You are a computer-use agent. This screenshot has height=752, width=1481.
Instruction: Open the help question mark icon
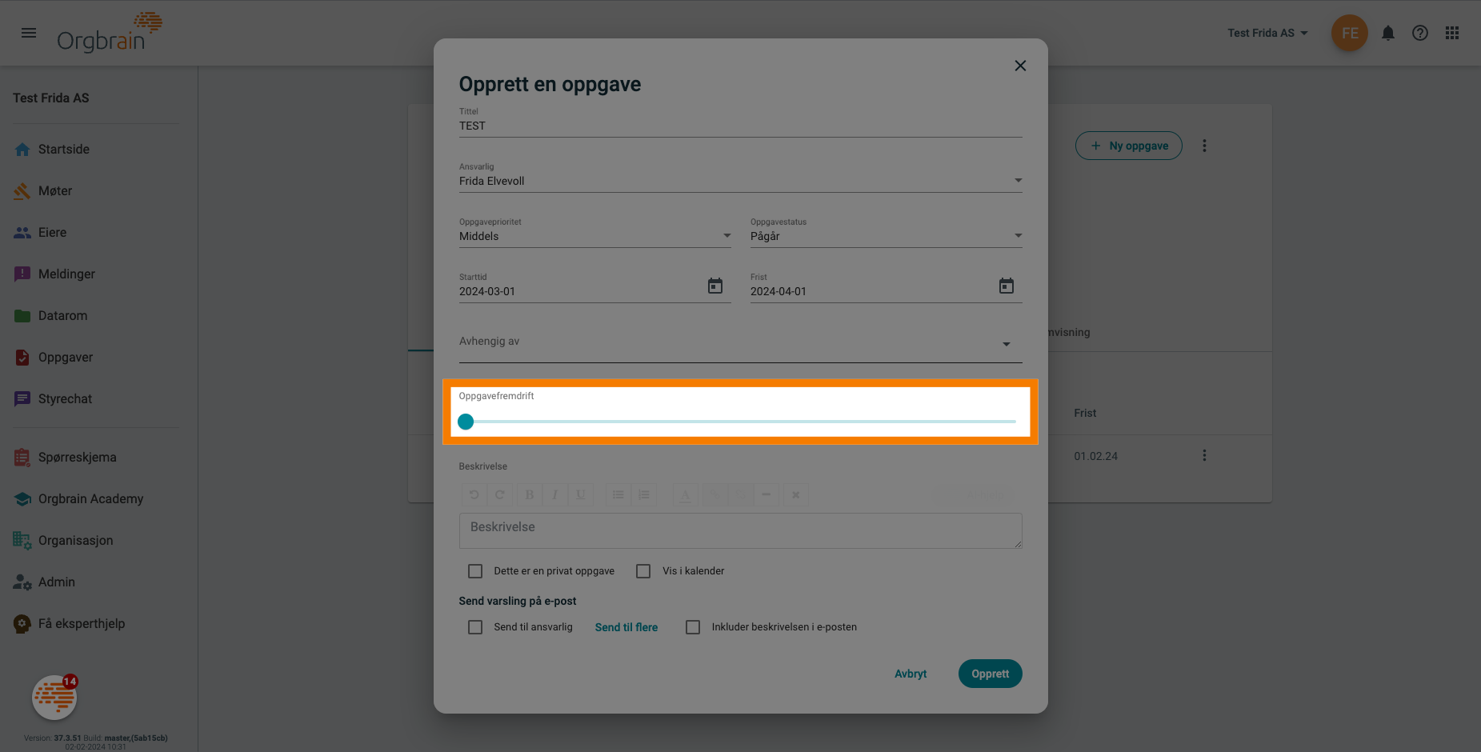point(1420,33)
